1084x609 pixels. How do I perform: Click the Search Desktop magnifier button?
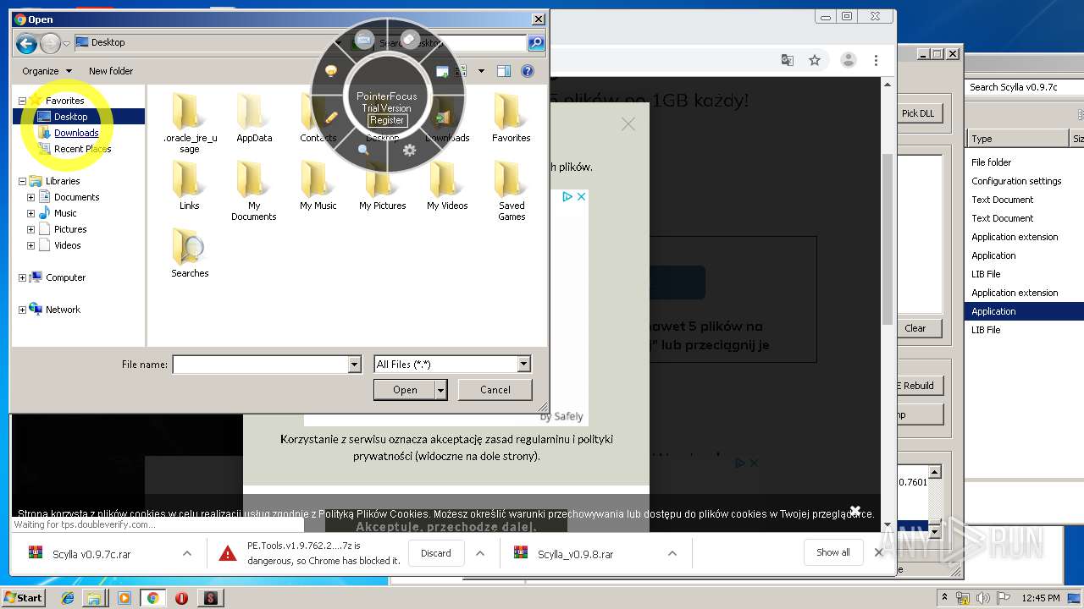[536, 42]
